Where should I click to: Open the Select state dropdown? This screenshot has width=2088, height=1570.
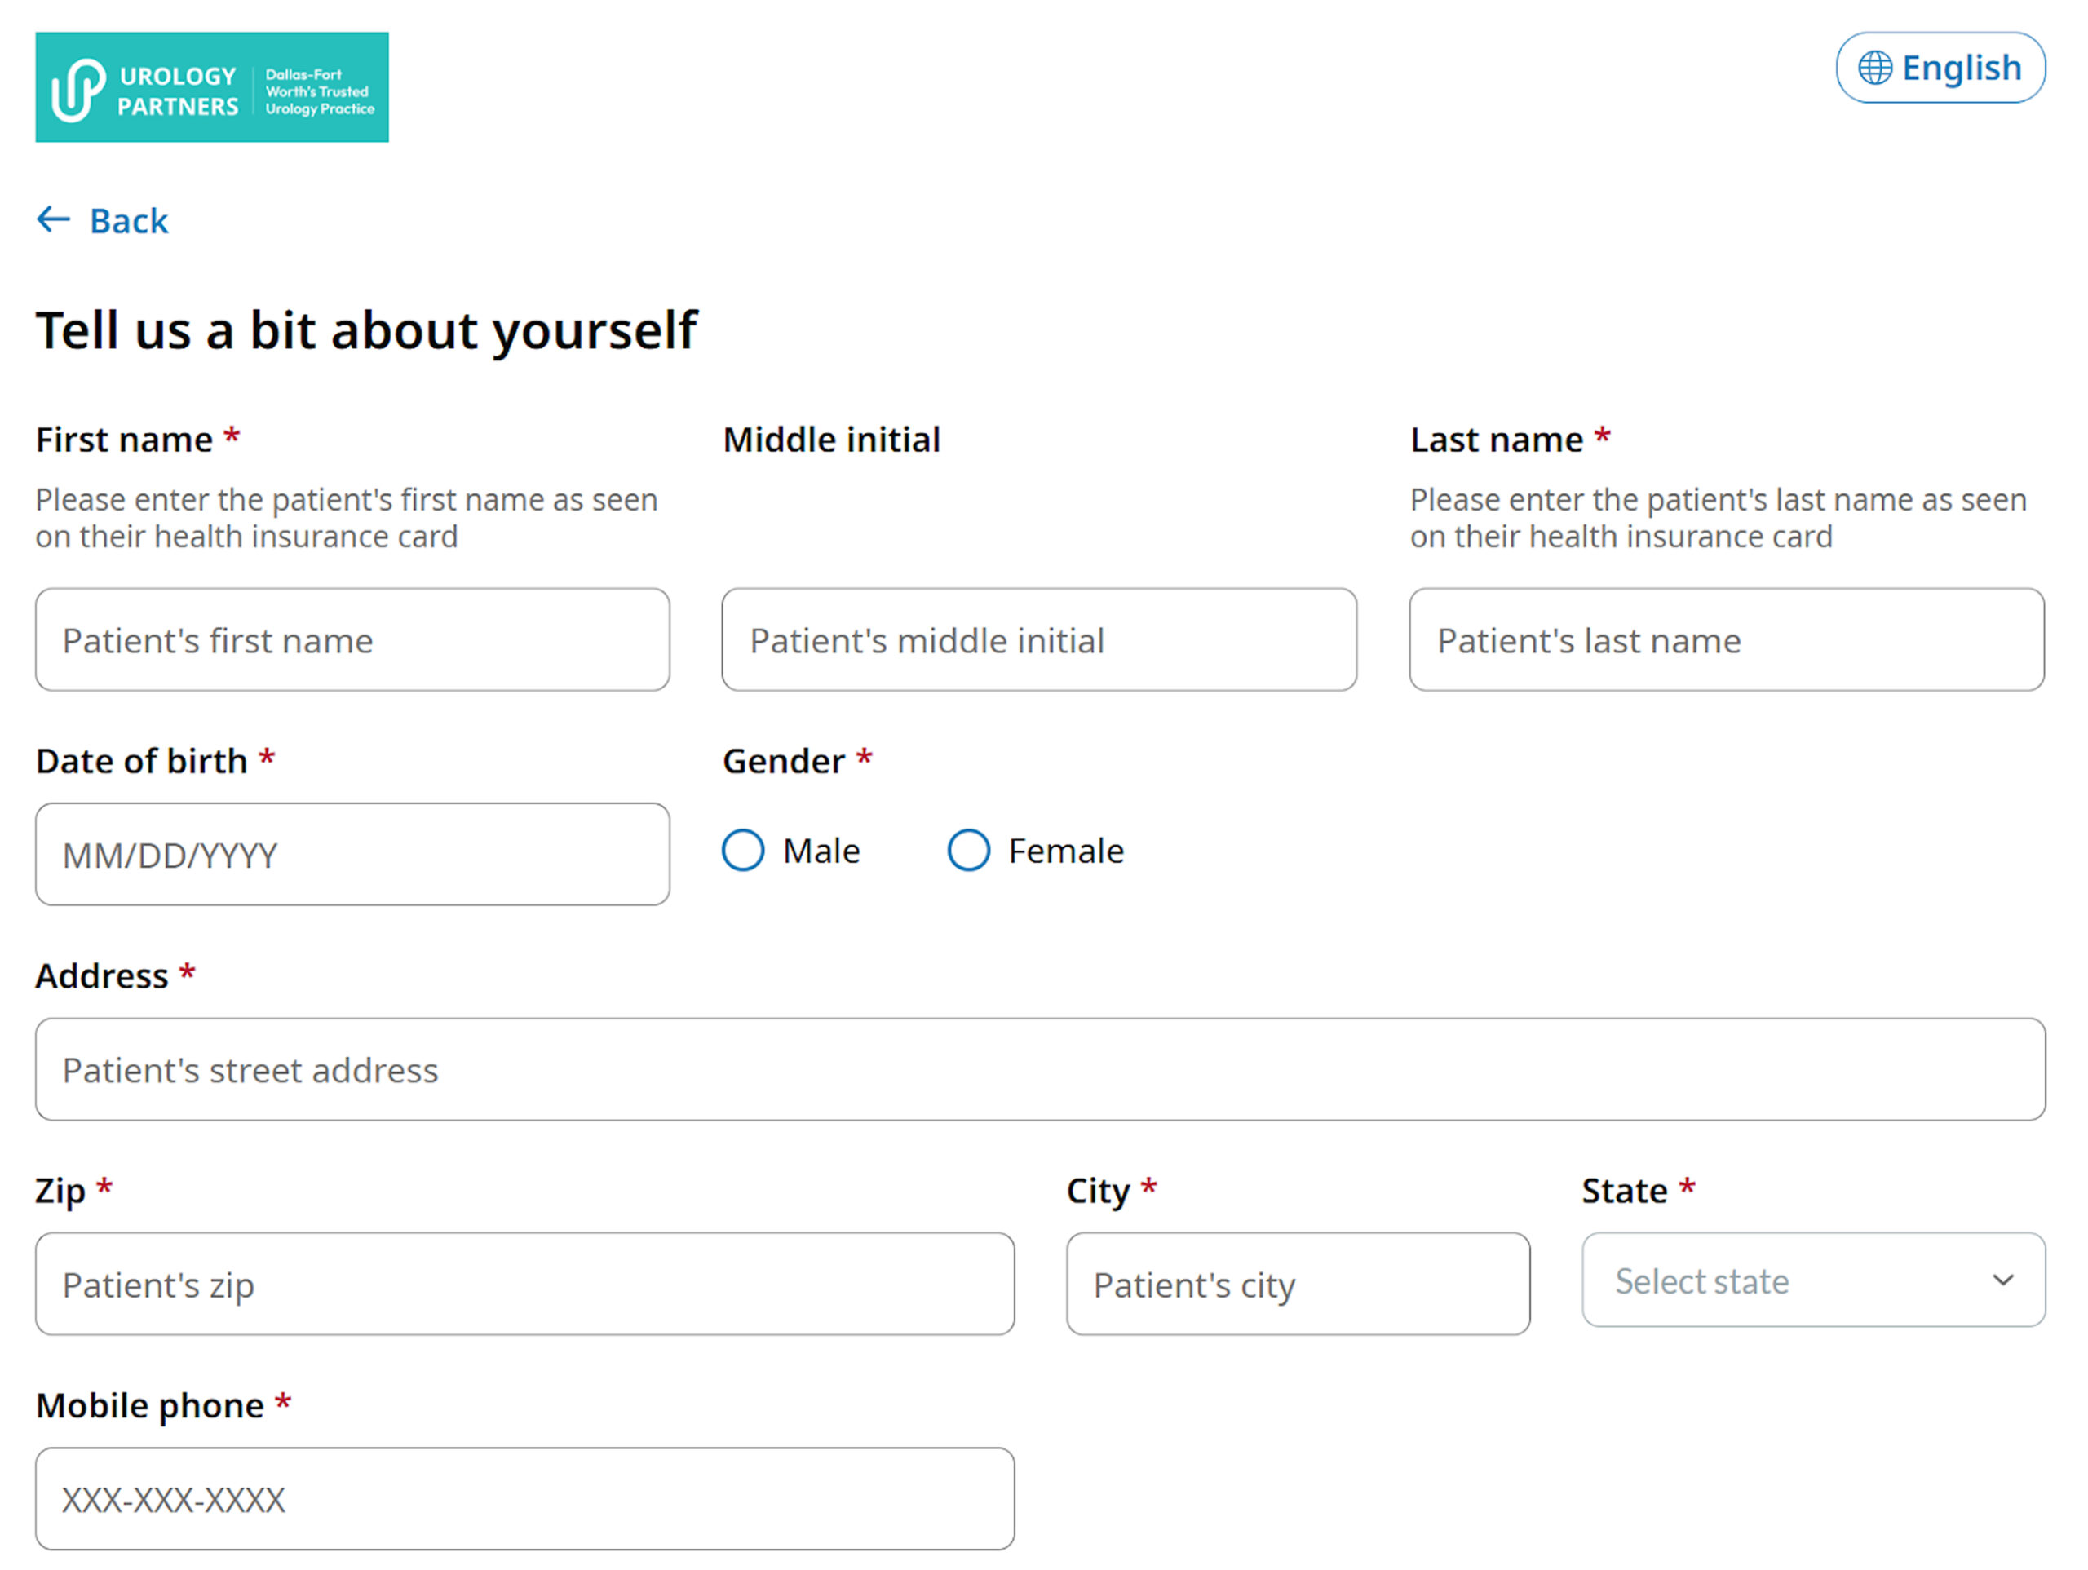point(1812,1280)
